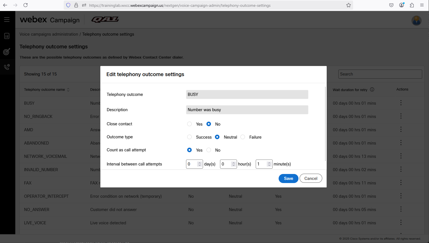The image size is (429, 243).
Task: Set Outcome type to Success
Action: pos(189,137)
